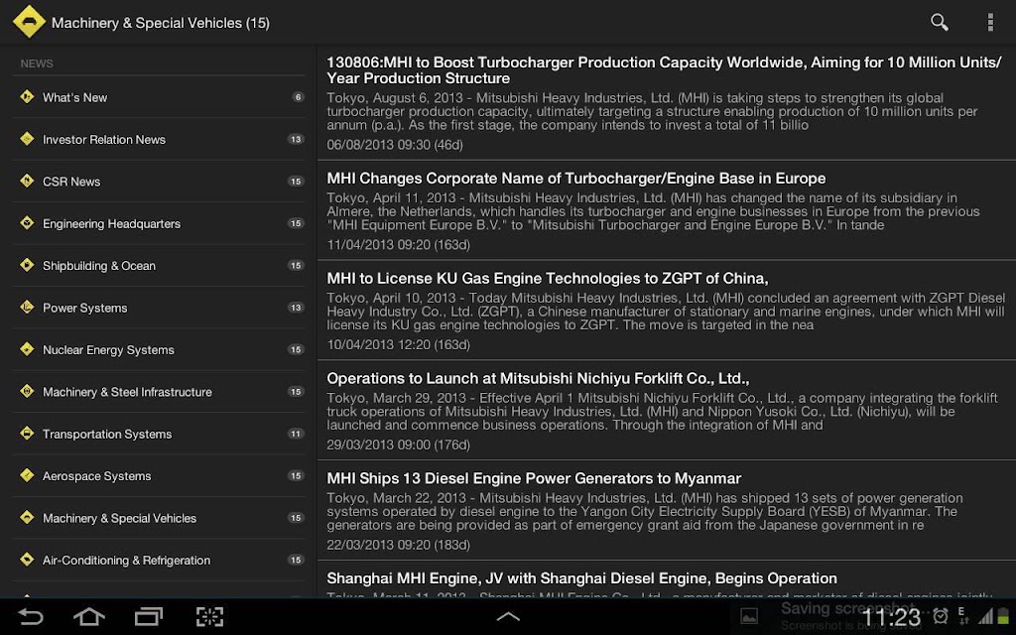Select Investor Relation News category
Image resolution: width=1016 pixels, height=635 pixels.
[159, 139]
